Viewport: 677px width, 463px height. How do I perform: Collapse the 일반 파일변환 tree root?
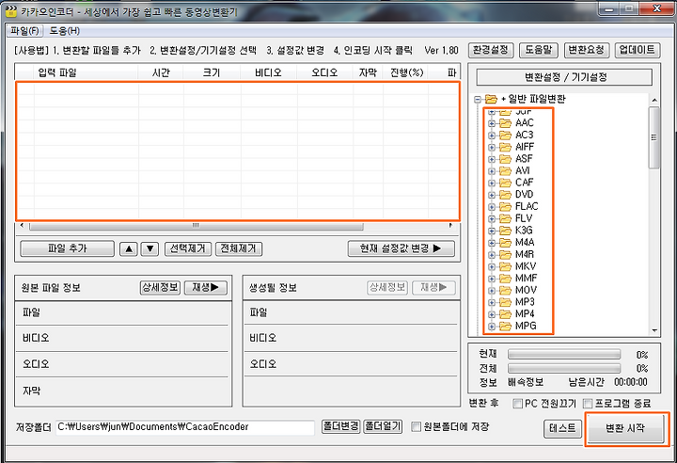click(x=477, y=100)
